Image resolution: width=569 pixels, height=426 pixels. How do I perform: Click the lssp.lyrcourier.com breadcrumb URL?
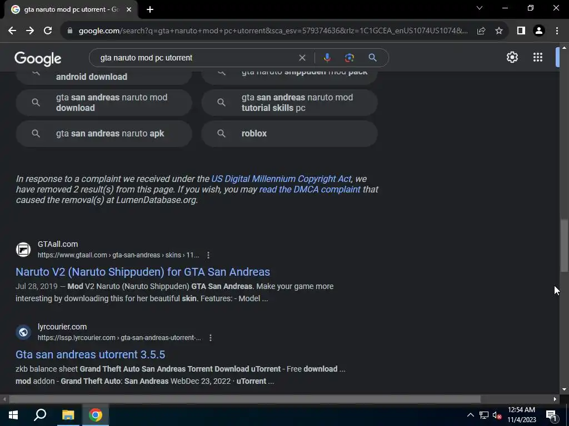coord(119,338)
